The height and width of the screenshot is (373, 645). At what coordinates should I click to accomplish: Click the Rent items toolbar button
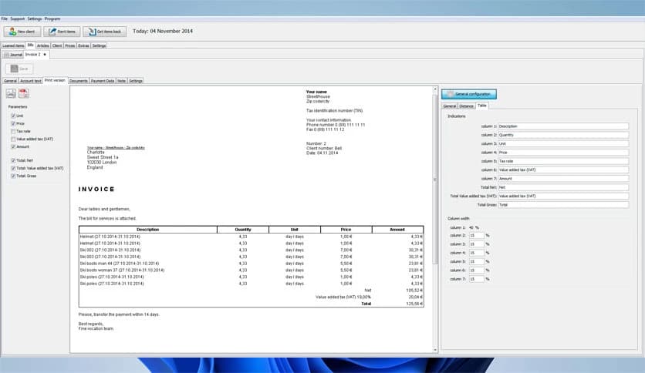[x=62, y=32]
